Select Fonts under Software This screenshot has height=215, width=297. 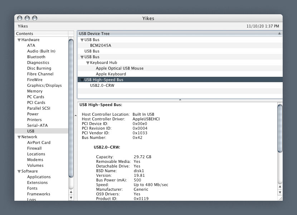coord(32,188)
